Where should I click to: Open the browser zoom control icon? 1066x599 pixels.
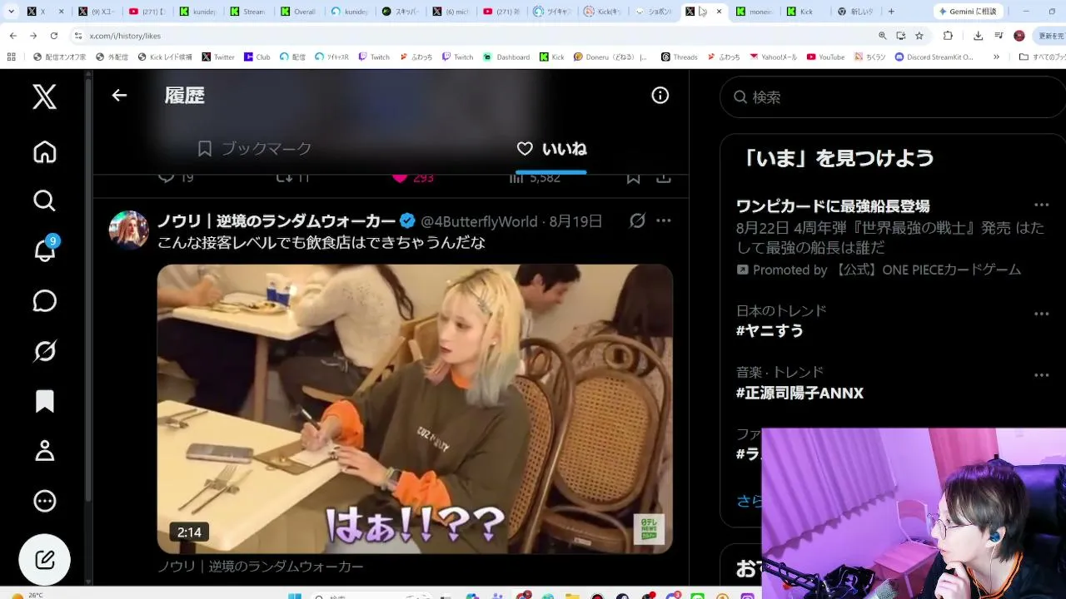pos(883,36)
